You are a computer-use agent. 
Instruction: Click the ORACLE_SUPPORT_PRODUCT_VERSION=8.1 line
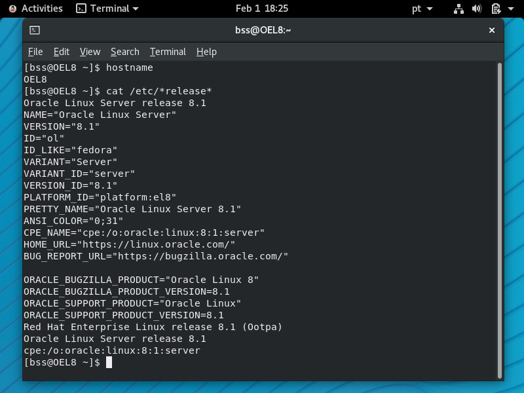124,315
